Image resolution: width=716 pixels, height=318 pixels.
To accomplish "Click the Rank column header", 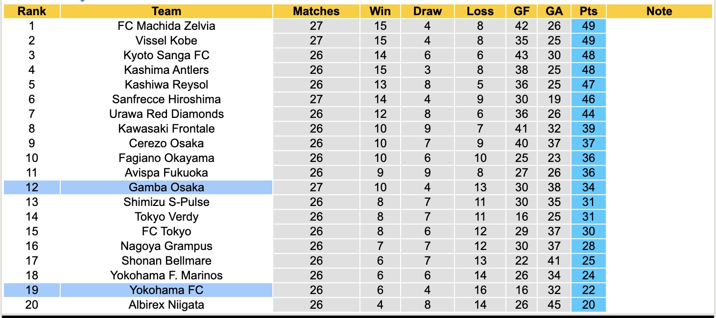I will (32, 11).
